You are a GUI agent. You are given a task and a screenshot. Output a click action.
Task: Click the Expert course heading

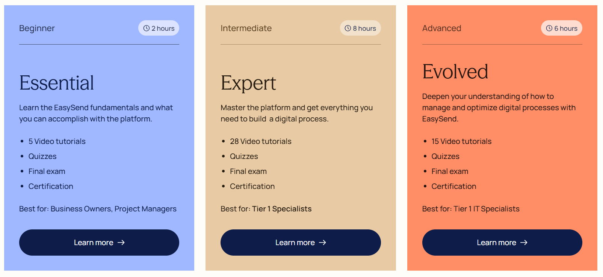(248, 83)
